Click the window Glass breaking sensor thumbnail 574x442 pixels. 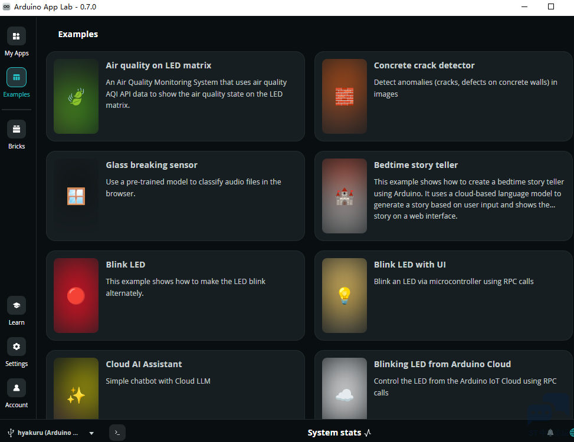point(76,196)
